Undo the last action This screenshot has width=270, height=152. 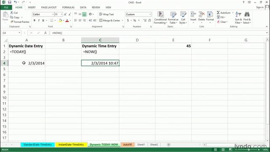tap(16, 2)
